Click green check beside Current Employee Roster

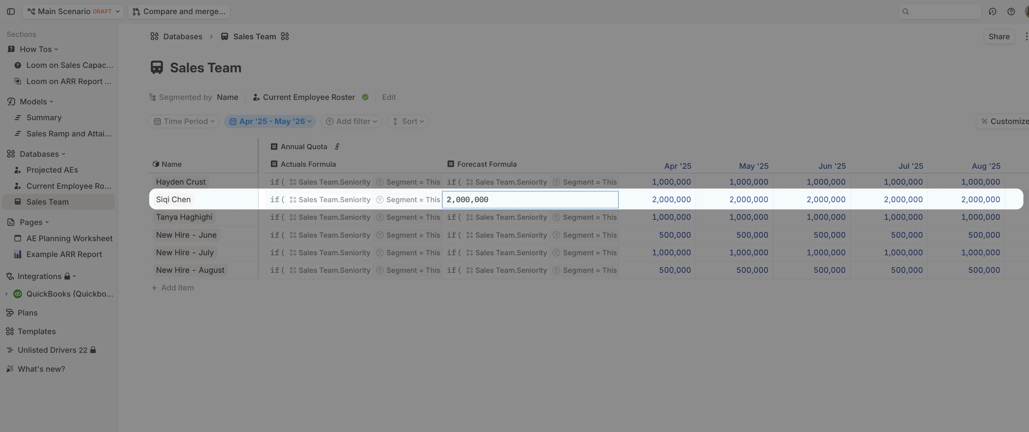click(365, 97)
